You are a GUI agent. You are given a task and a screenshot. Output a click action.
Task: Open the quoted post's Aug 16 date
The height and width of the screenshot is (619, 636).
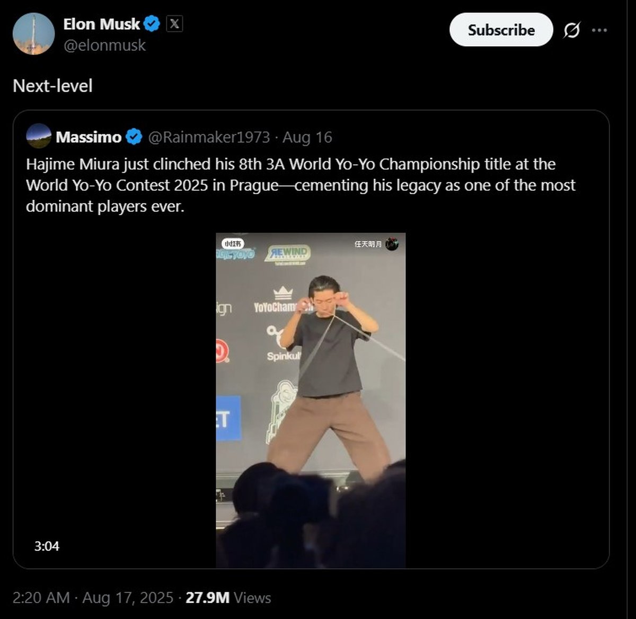coord(307,137)
